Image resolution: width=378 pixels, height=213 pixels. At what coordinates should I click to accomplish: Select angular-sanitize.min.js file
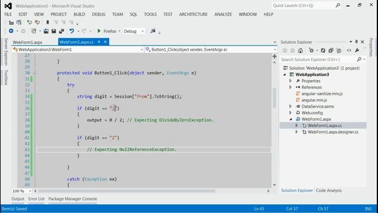322,93
